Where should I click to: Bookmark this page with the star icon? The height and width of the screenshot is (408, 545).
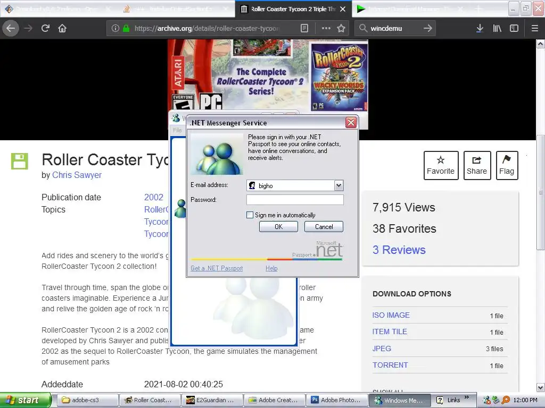[341, 28]
